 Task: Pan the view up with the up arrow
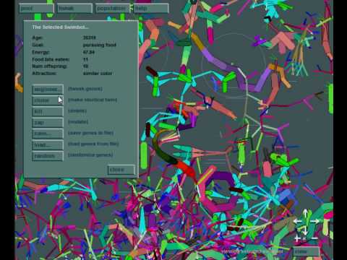(305, 213)
